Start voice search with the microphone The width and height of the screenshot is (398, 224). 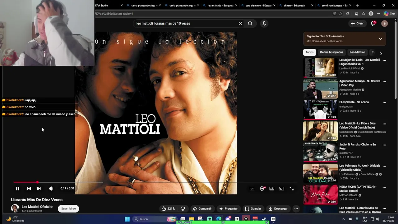coord(264,23)
